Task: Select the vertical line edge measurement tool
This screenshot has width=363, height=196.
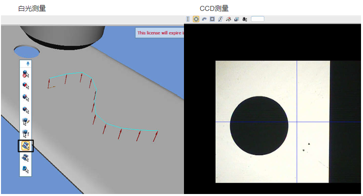Action: (188, 19)
